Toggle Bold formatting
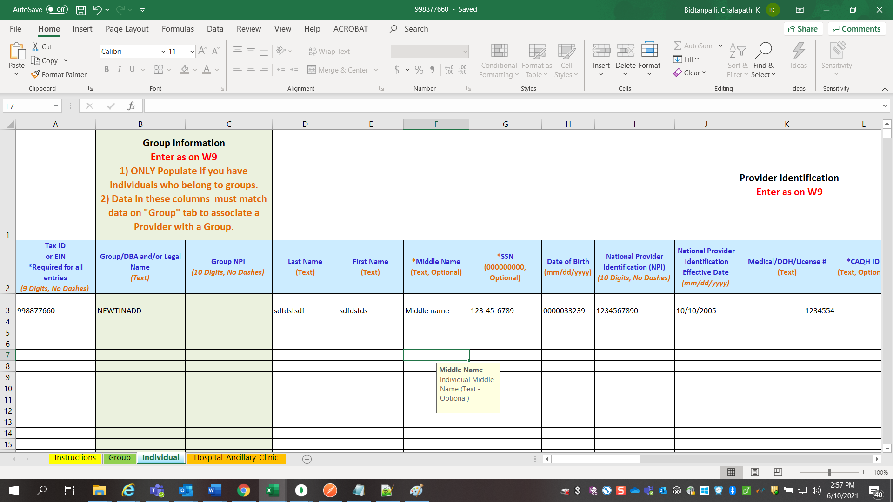The width and height of the screenshot is (893, 502). 107,70
